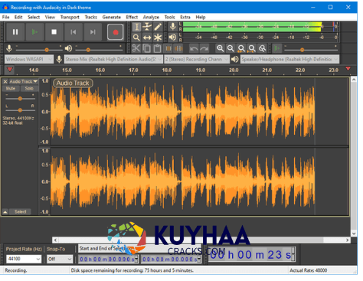363x281 pixels.
Task: Open the Snap-To Off dropdown
Action: 60,259
